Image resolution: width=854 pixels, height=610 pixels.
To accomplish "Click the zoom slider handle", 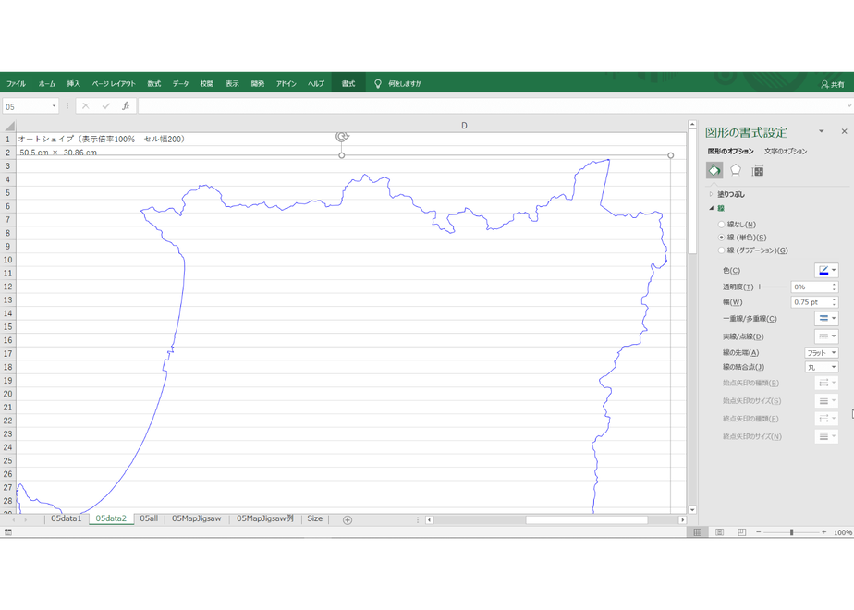I will (x=791, y=532).
